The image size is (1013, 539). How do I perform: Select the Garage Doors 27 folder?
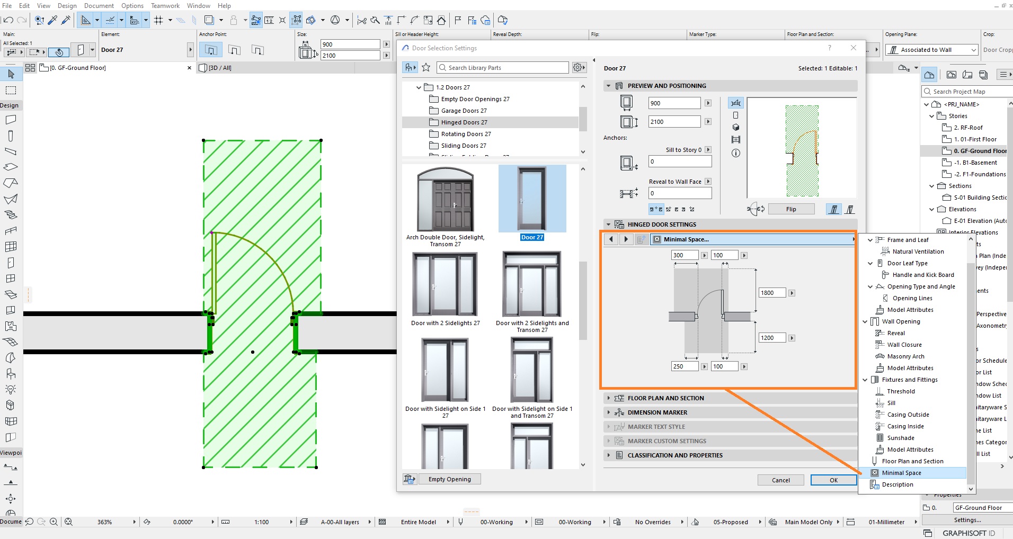point(464,111)
